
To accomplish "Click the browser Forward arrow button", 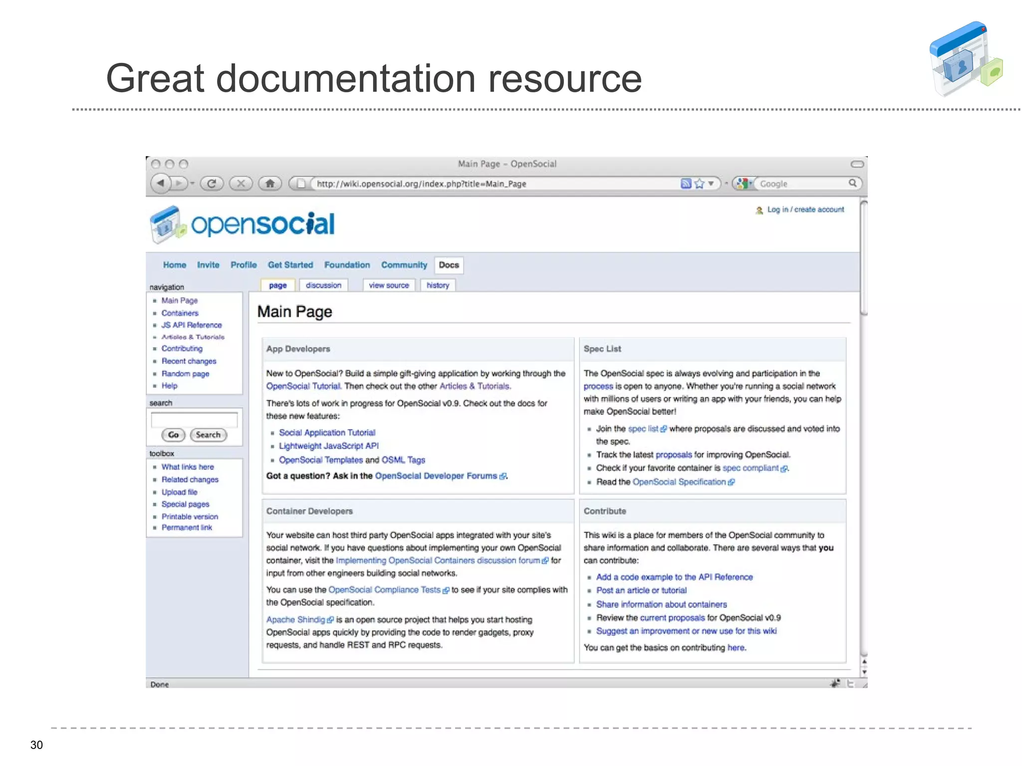I will [x=179, y=184].
